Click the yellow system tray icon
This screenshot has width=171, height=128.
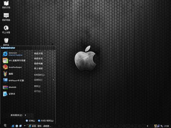coord(156,126)
